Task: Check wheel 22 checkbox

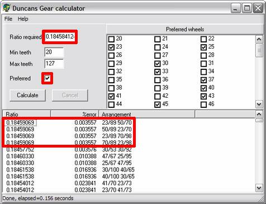Action: [x=204, y=39]
